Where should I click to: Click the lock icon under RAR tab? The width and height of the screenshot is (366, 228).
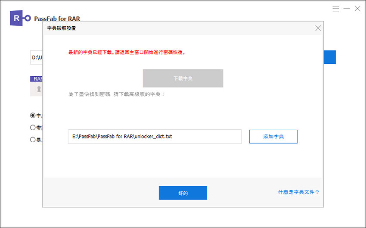(x=39, y=89)
